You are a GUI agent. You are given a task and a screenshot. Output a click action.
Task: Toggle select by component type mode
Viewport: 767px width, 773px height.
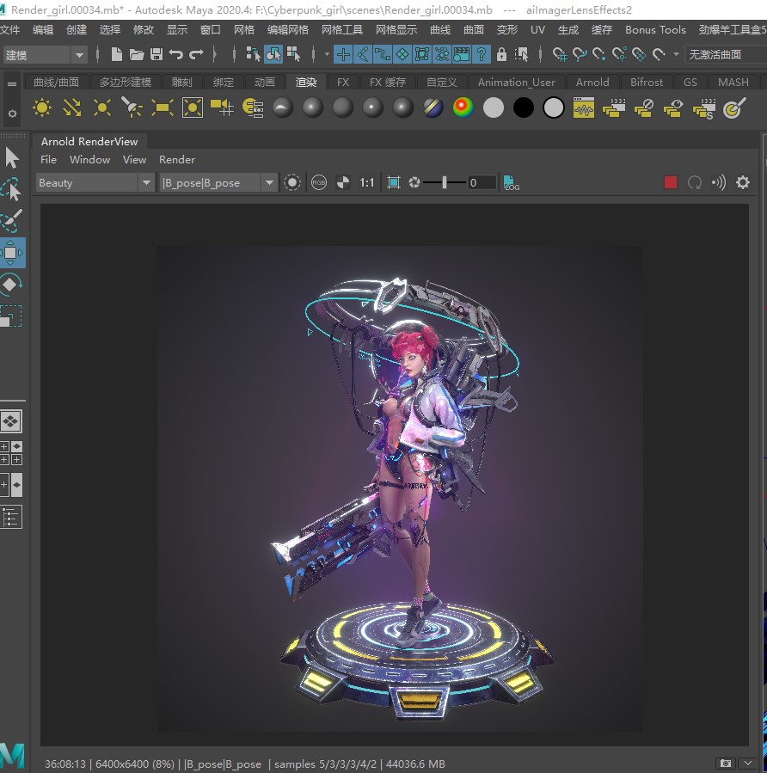tap(294, 53)
